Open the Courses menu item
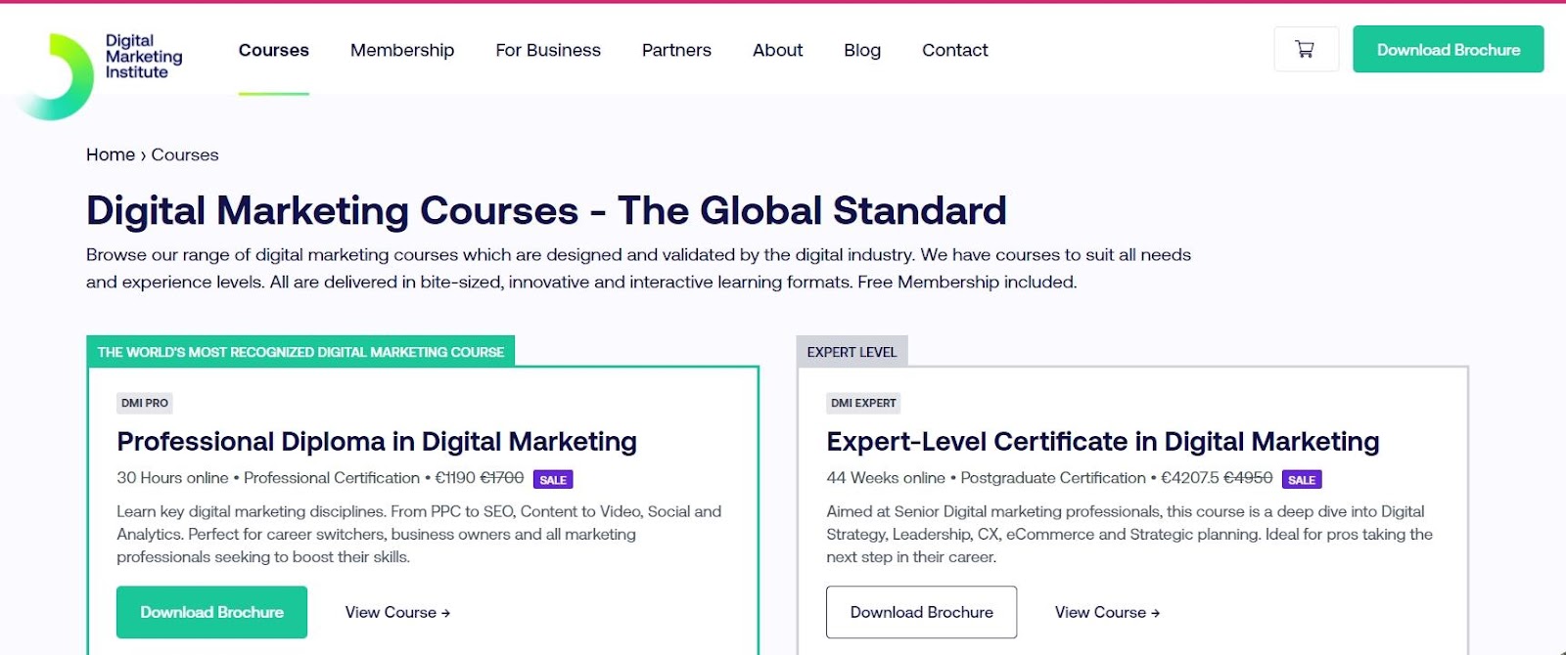The height and width of the screenshot is (655, 1566). (274, 50)
